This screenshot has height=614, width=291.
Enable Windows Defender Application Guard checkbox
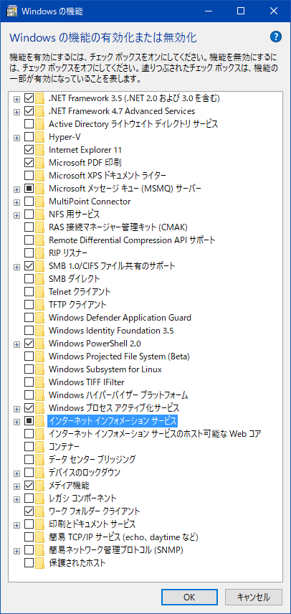pos(29,318)
